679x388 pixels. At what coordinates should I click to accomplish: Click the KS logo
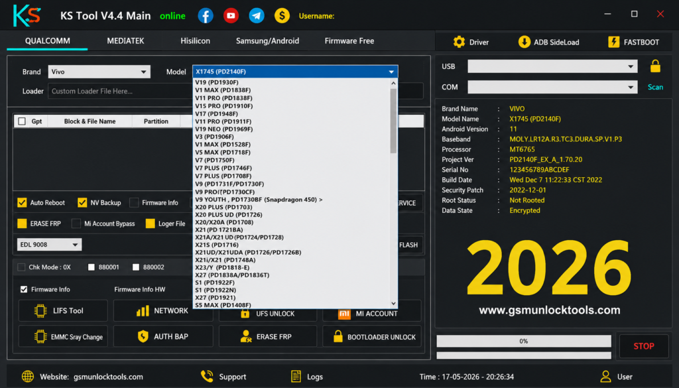coord(27,16)
